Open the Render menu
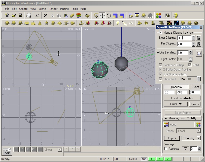This screenshot has height=162, width=205. (53, 9)
